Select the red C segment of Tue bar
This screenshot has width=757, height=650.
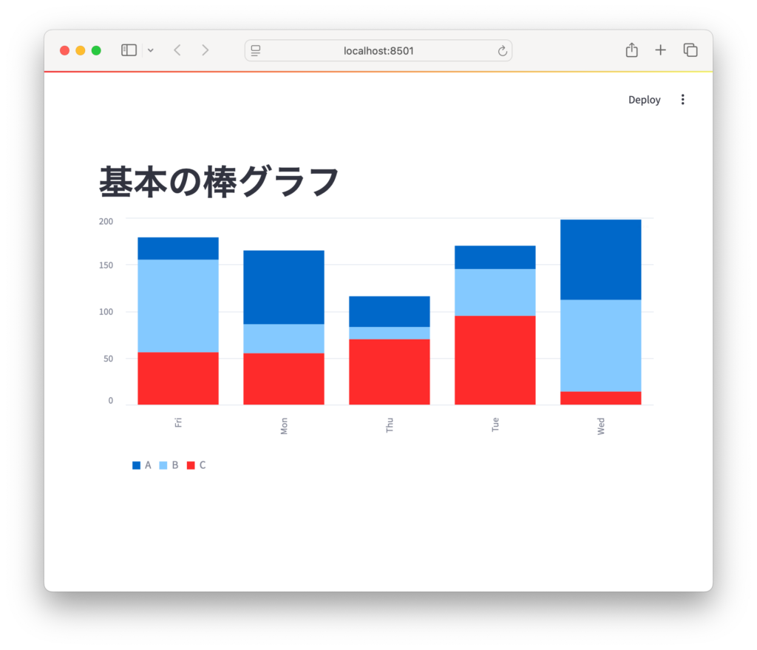click(x=495, y=360)
